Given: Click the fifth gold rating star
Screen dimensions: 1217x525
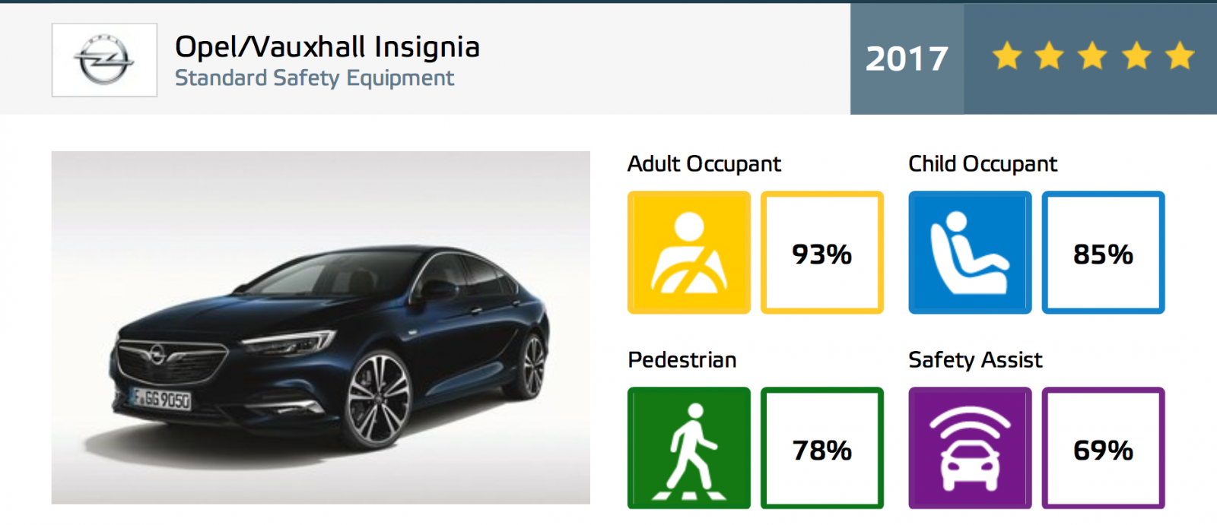Looking at the screenshot, I should (x=1180, y=56).
